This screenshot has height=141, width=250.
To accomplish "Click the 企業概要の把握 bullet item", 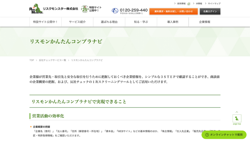I will click(42, 127).
